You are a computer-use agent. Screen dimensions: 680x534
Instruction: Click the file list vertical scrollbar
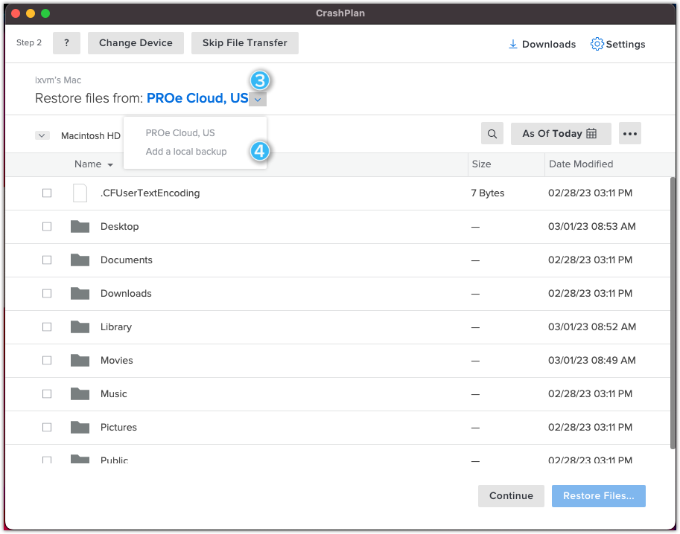pyautogui.click(x=673, y=313)
